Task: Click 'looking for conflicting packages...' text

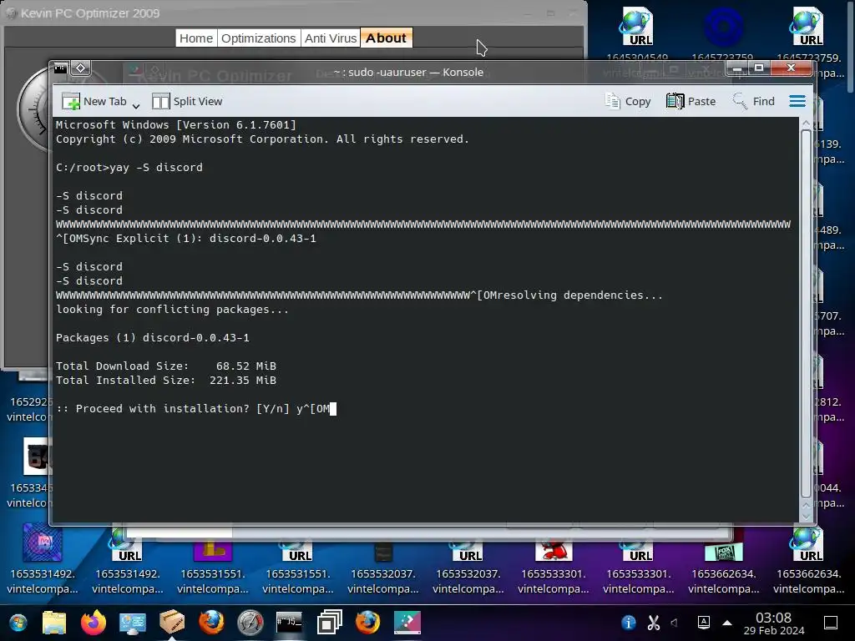Action: tap(172, 309)
